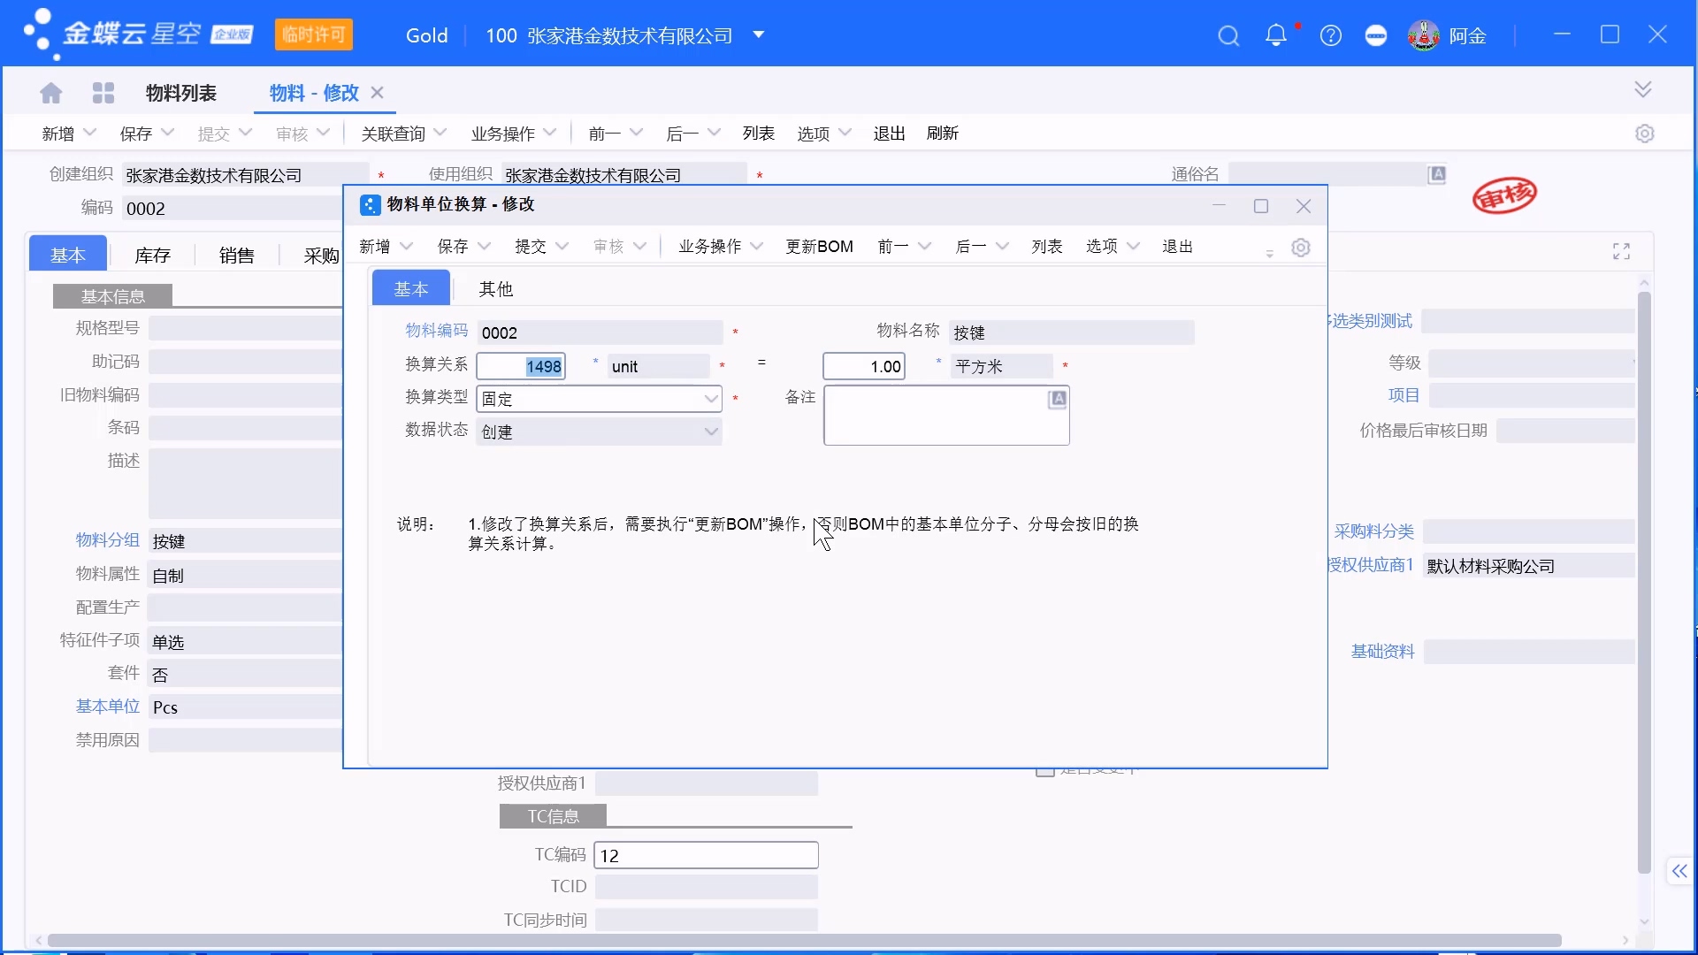Open the search magnifier icon in header
The height and width of the screenshot is (955, 1698).
click(x=1228, y=35)
